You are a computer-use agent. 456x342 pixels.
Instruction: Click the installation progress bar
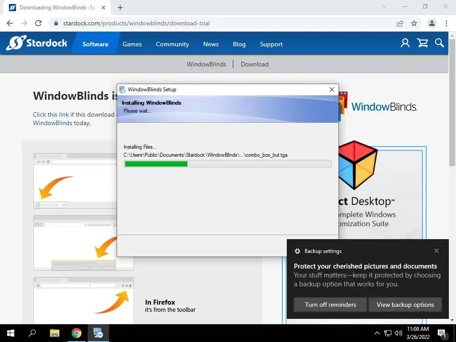point(228,164)
